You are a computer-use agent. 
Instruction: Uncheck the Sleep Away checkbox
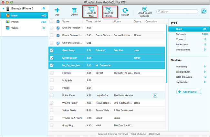[x=52, y=51]
